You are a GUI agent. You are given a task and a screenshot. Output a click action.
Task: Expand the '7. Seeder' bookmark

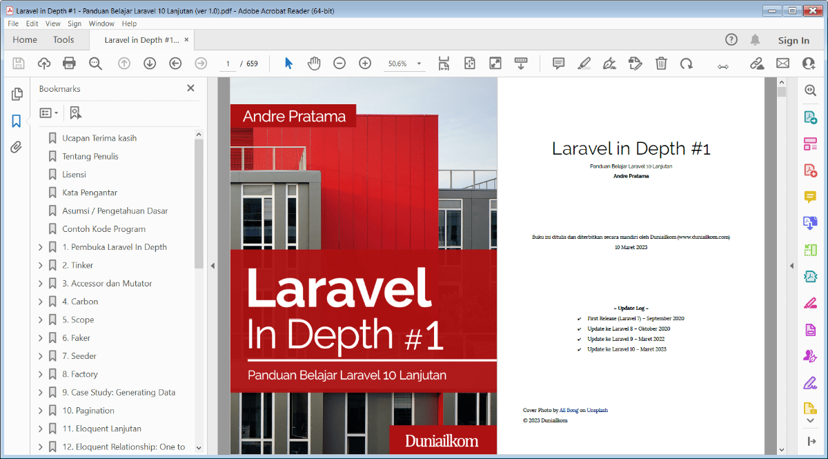pos(40,356)
